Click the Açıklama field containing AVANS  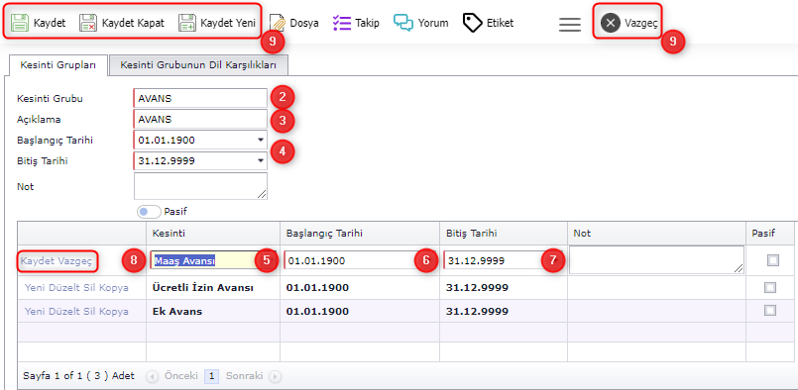coord(200,119)
